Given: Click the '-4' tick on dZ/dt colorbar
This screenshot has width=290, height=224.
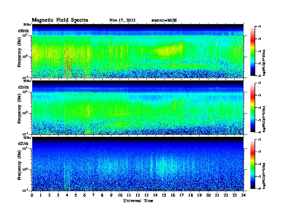Looking at the screenshot, I should [x=259, y=164].
